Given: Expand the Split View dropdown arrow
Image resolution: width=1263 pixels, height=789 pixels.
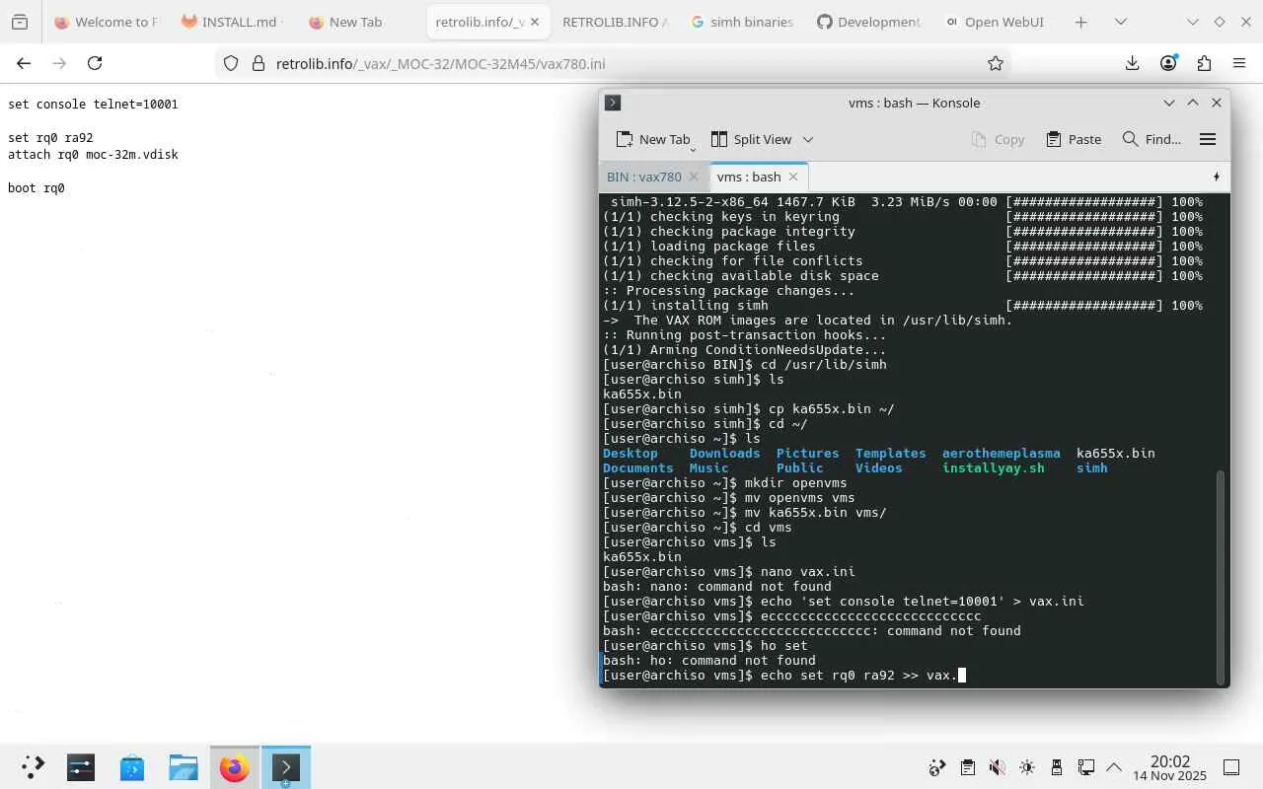Looking at the screenshot, I should click(x=808, y=139).
